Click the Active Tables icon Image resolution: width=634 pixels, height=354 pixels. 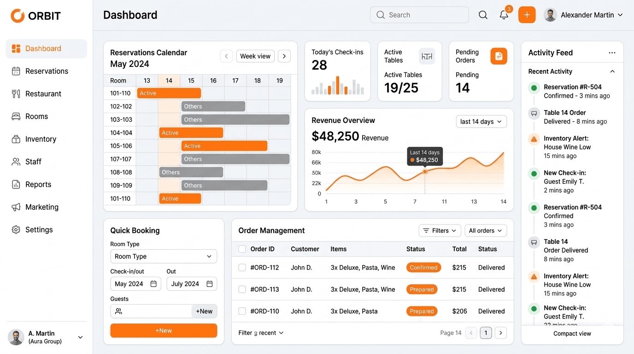(427, 56)
